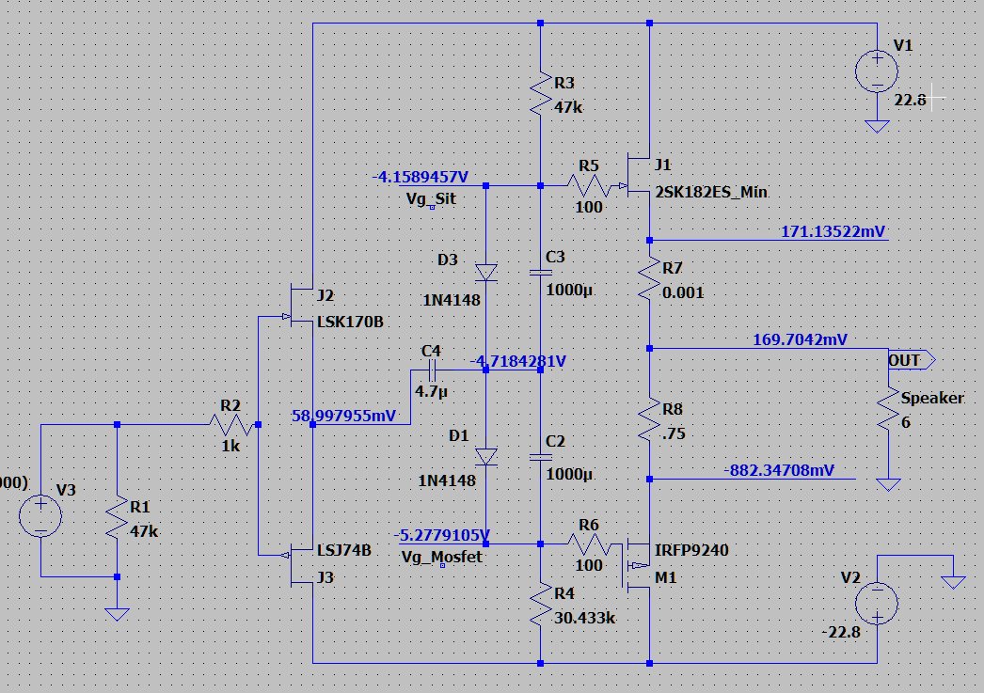The width and height of the screenshot is (984, 693).
Task: Click the 30.433k value of R4
Action: [x=585, y=618]
